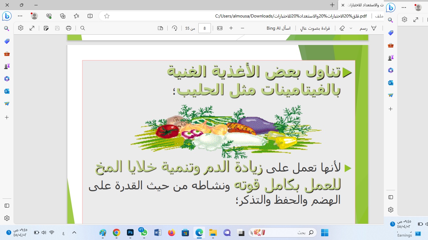Viewport: 428px width, 240px height.
Task: Expand hidden system tray icons chevron
Action: (74, 232)
